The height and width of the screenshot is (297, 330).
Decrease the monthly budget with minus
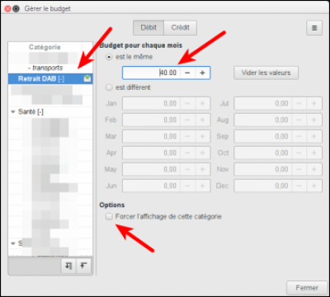(x=187, y=73)
